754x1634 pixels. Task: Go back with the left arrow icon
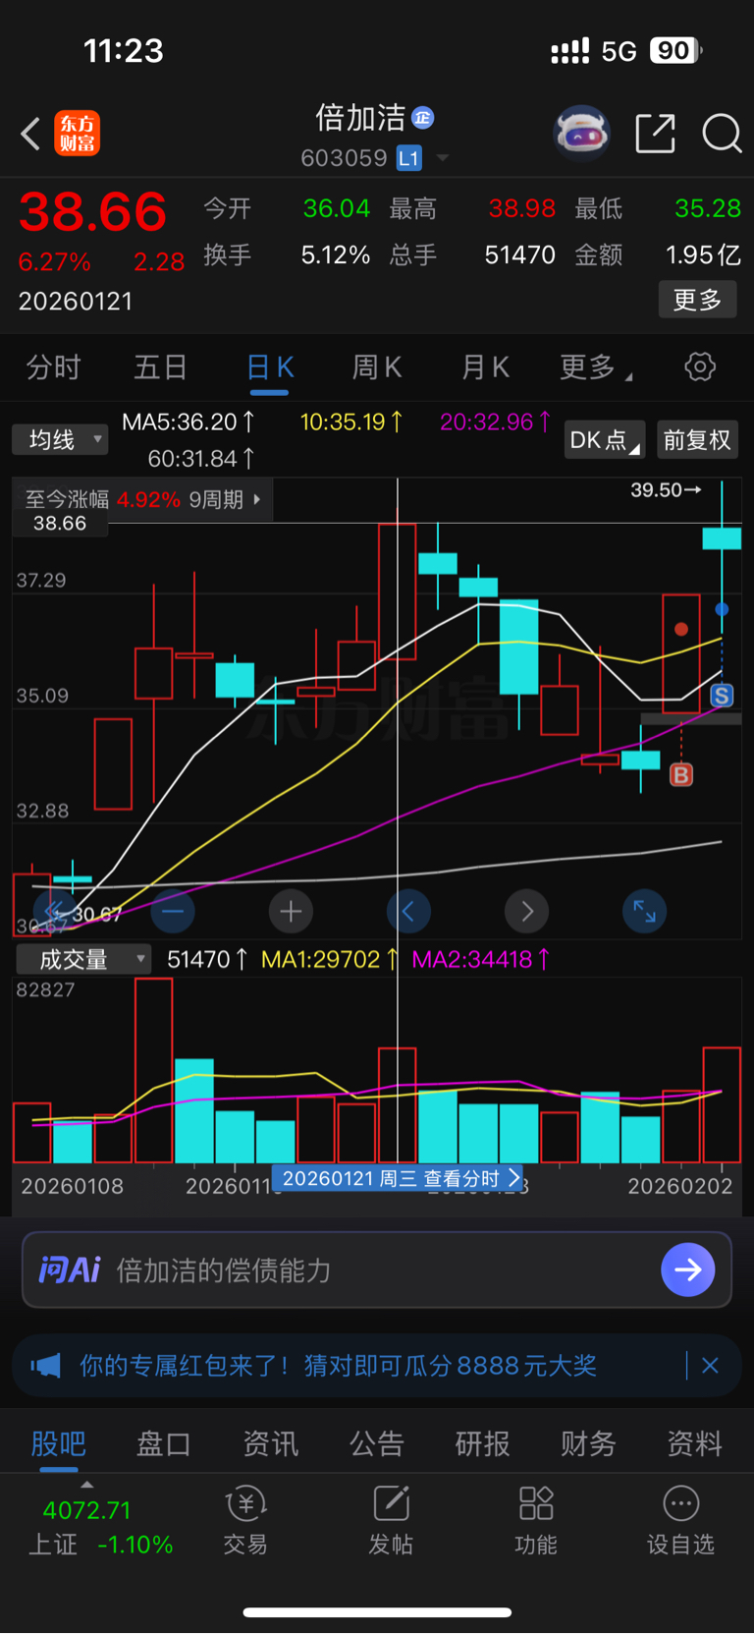(30, 134)
